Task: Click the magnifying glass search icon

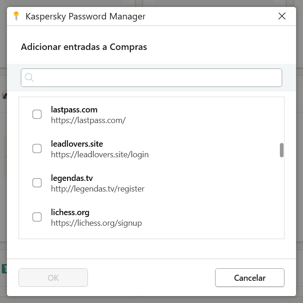Action: [x=30, y=78]
